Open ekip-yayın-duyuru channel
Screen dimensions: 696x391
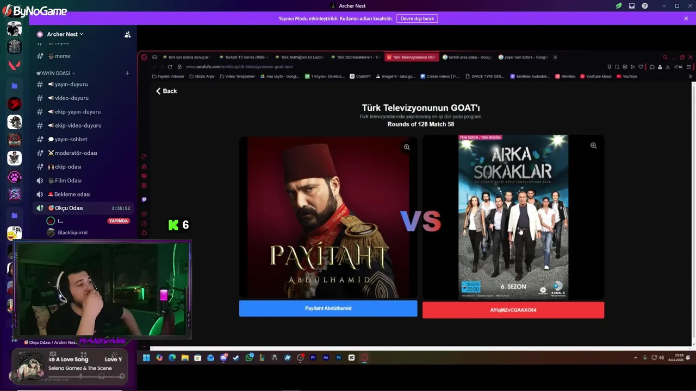82,112
